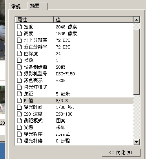Click the manufacturer value SONY
Screen dimensions: 146x159
click(60, 67)
